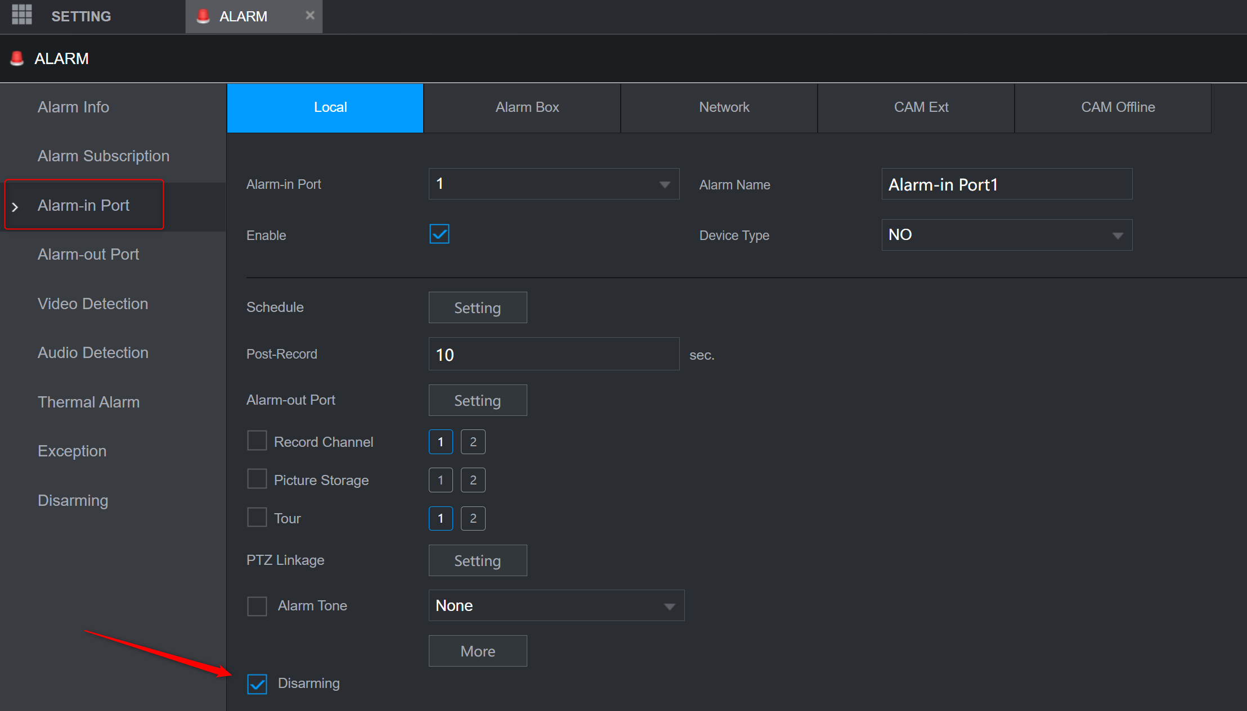Toggle Record Channel 1
Screen dimensions: 1247x711
[441, 442]
